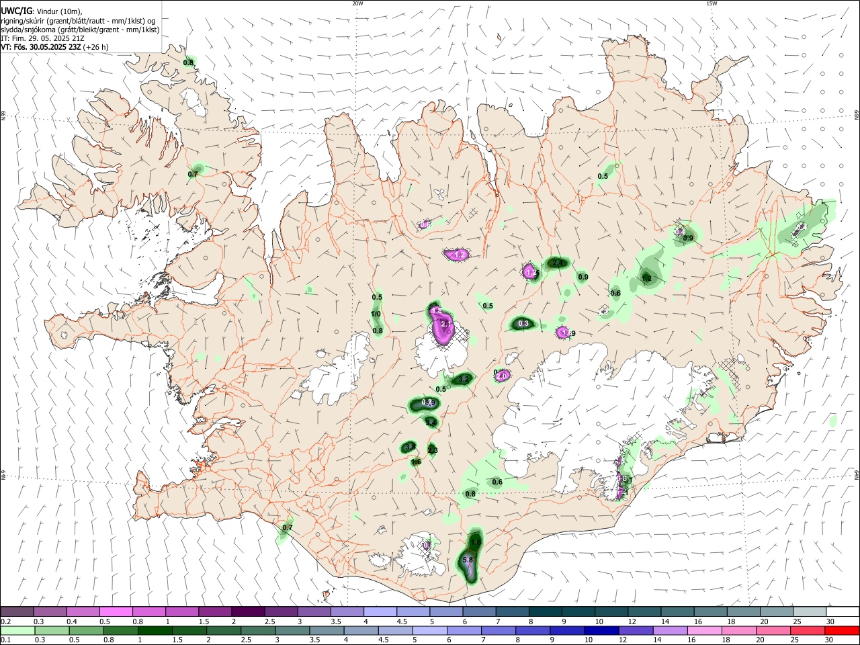Select the 3.2 rainfall label on the map

[x=464, y=380]
